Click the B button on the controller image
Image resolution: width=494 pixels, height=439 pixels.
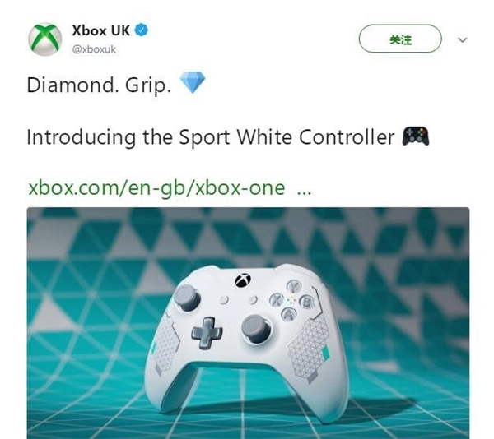[307, 303]
